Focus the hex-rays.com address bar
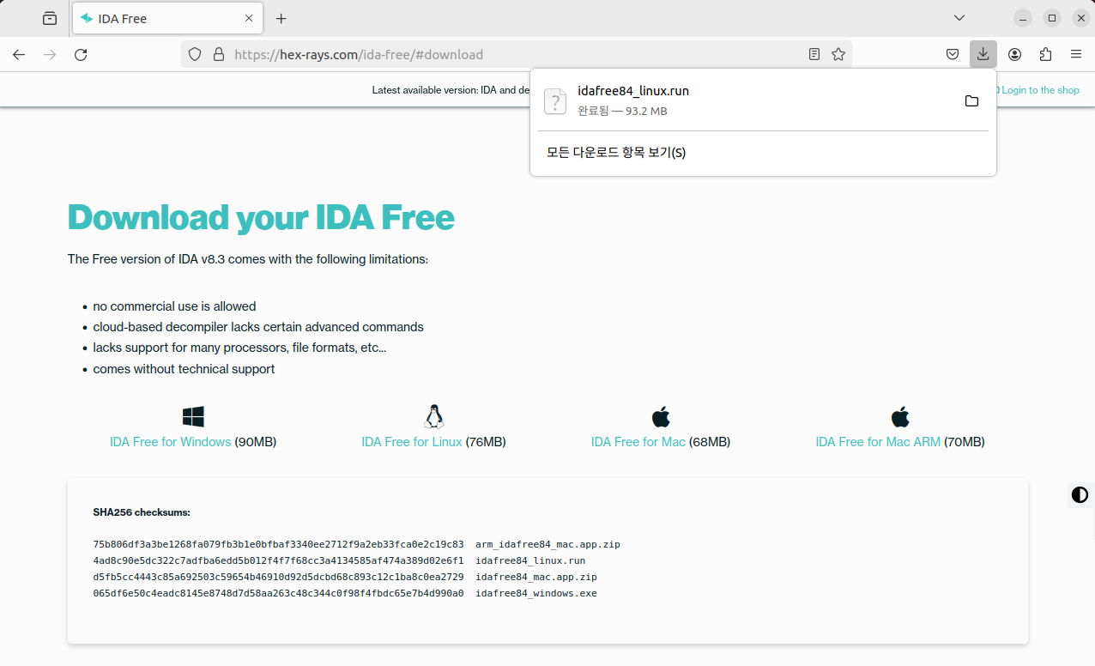This screenshot has height=666, width=1095. point(515,54)
